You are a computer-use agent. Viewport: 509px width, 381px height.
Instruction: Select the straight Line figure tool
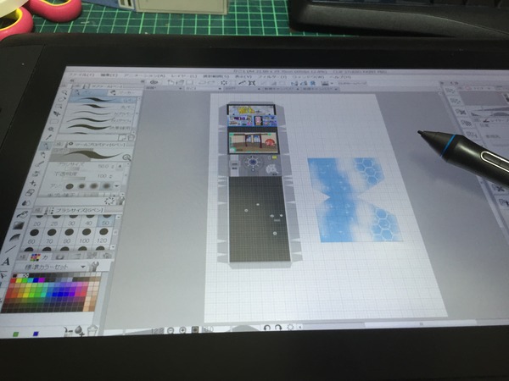10,249
